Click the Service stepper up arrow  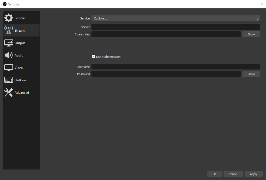(x=257, y=17)
